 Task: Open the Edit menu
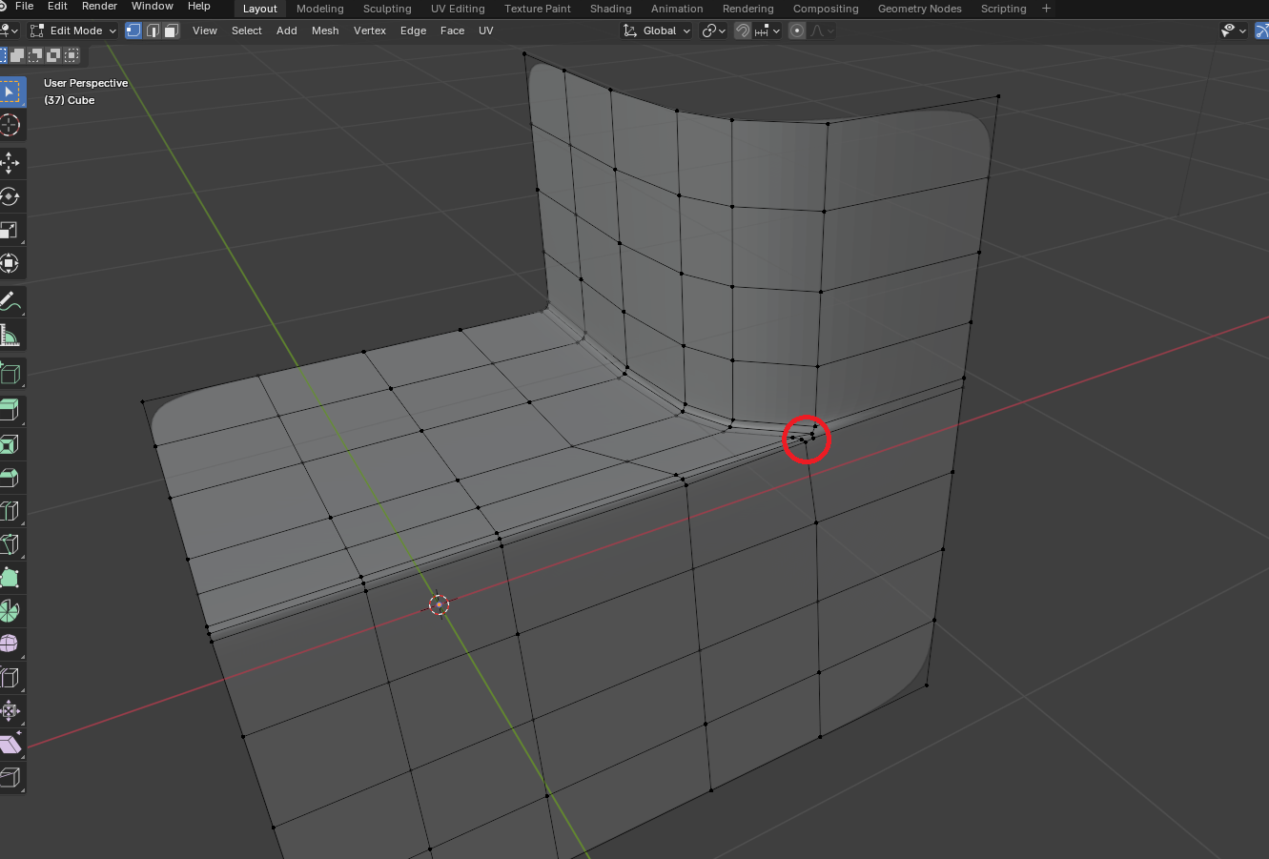tap(57, 7)
